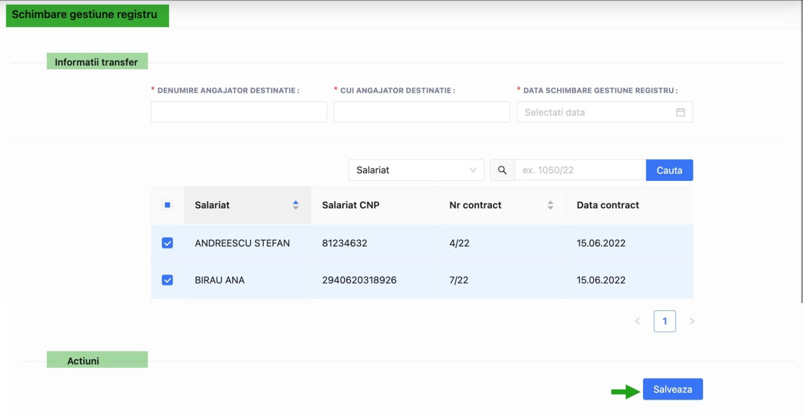Click Informatii transfer section heading
Screen dimensions: 803x416
click(96, 62)
